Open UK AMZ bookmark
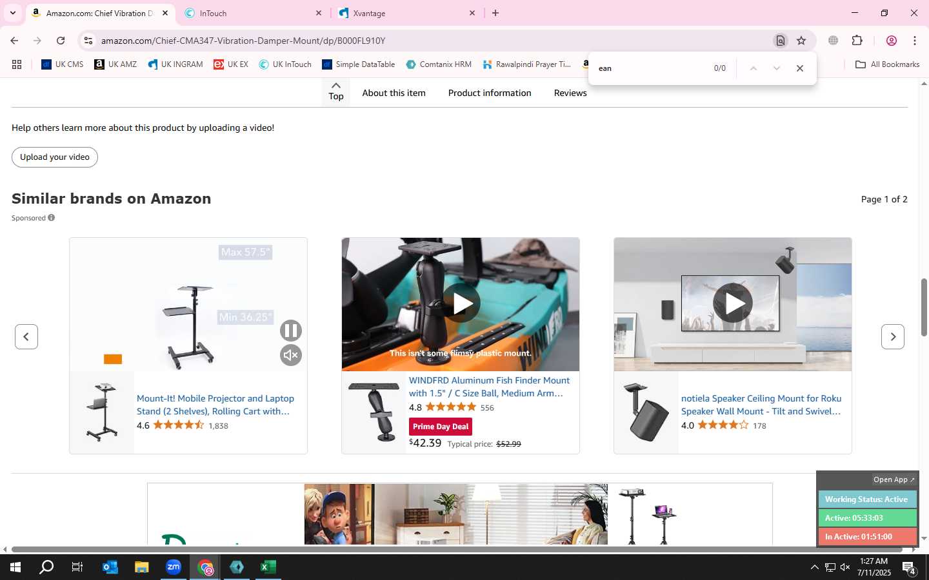The width and height of the screenshot is (929, 580). (x=115, y=64)
